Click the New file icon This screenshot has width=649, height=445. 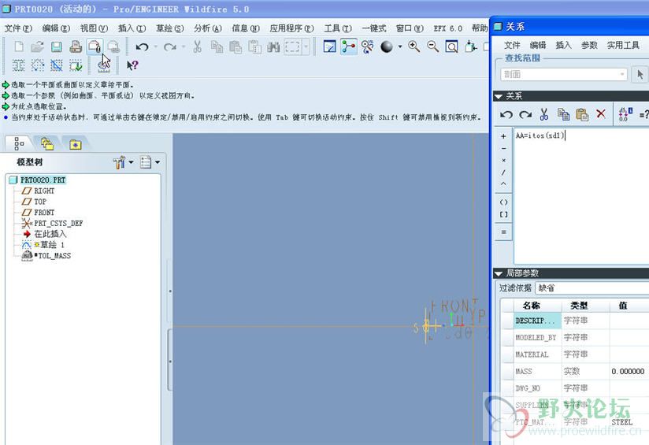click(x=19, y=46)
